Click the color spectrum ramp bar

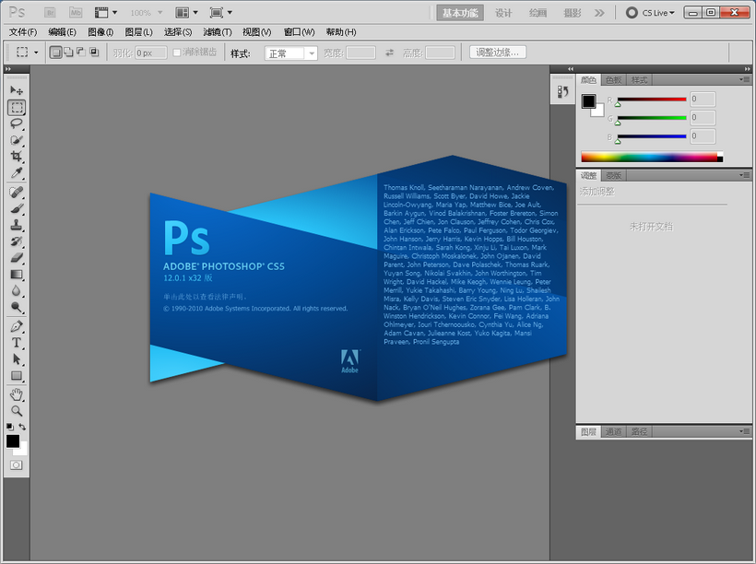[649, 157]
